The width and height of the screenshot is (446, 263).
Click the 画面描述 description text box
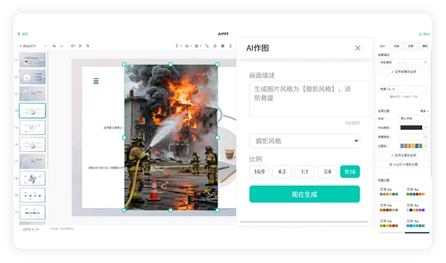309,98
